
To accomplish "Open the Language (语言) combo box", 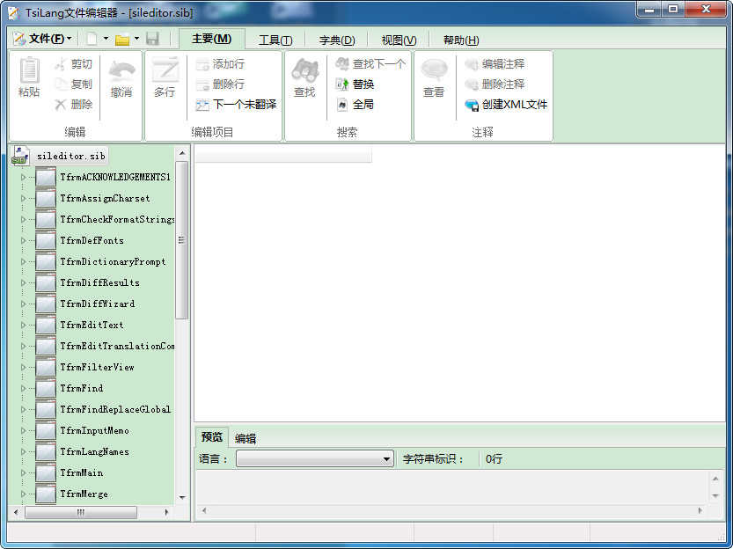I will click(315, 459).
